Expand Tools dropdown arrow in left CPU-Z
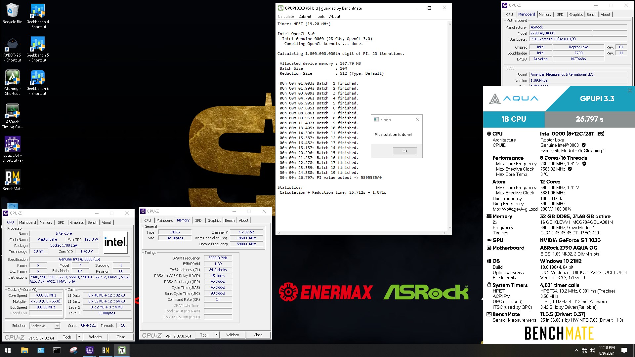The width and height of the screenshot is (635, 357). [x=79, y=337]
